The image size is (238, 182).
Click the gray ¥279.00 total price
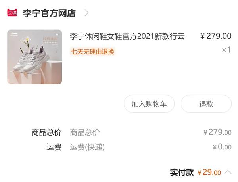[x=217, y=132]
